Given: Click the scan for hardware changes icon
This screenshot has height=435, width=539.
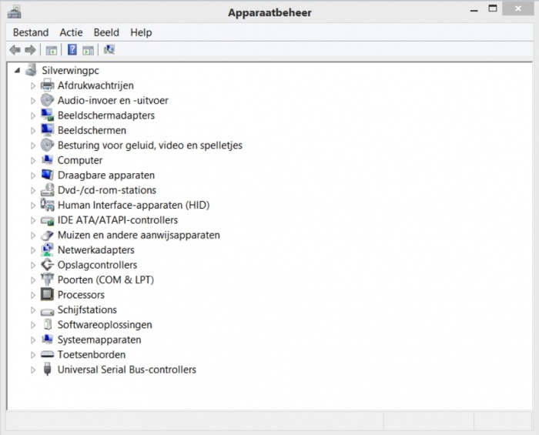Looking at the screenshot, I should point(109,50).
